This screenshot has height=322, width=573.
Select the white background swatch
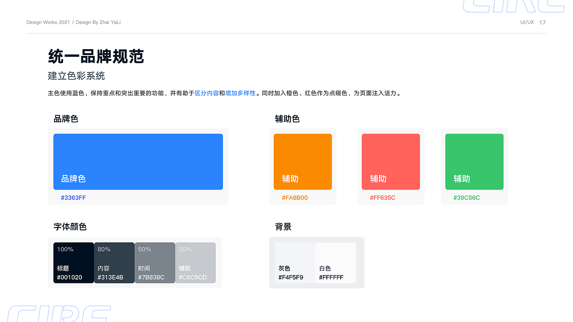(336, 263)
